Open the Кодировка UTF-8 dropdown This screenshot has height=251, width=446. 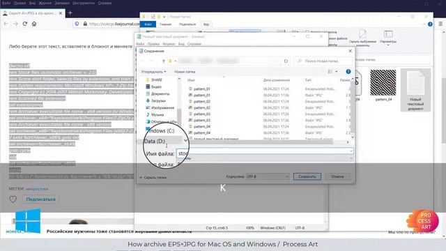point(268,176)
